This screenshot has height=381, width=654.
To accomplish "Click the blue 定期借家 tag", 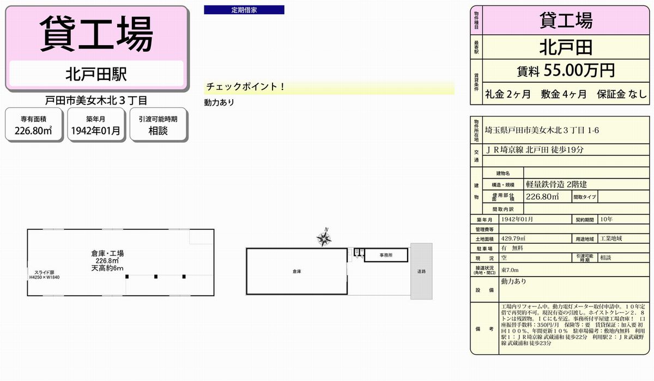I will click(244, 10).
